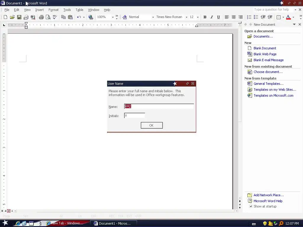Click the star Start button on taskbar
This screenshot has height=227, width=303.
5,223
